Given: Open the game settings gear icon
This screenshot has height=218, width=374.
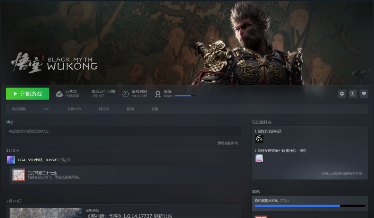Looking at the screenshot, I should tap(342, 94).
